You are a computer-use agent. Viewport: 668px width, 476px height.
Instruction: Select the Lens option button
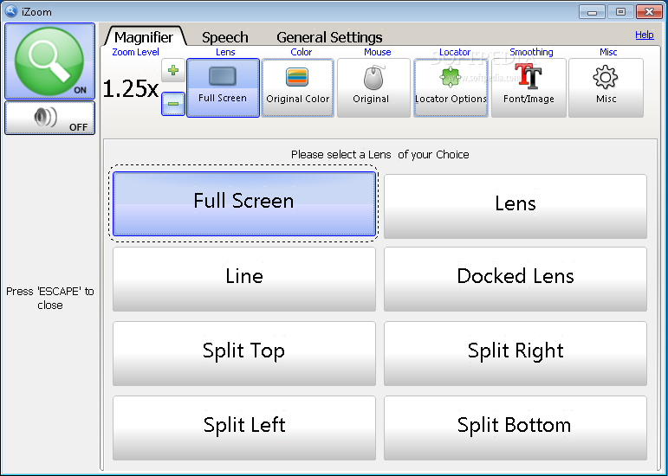[515, 206]
